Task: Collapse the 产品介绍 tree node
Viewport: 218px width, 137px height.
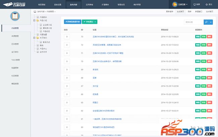Action: click(x=35, y=20)
